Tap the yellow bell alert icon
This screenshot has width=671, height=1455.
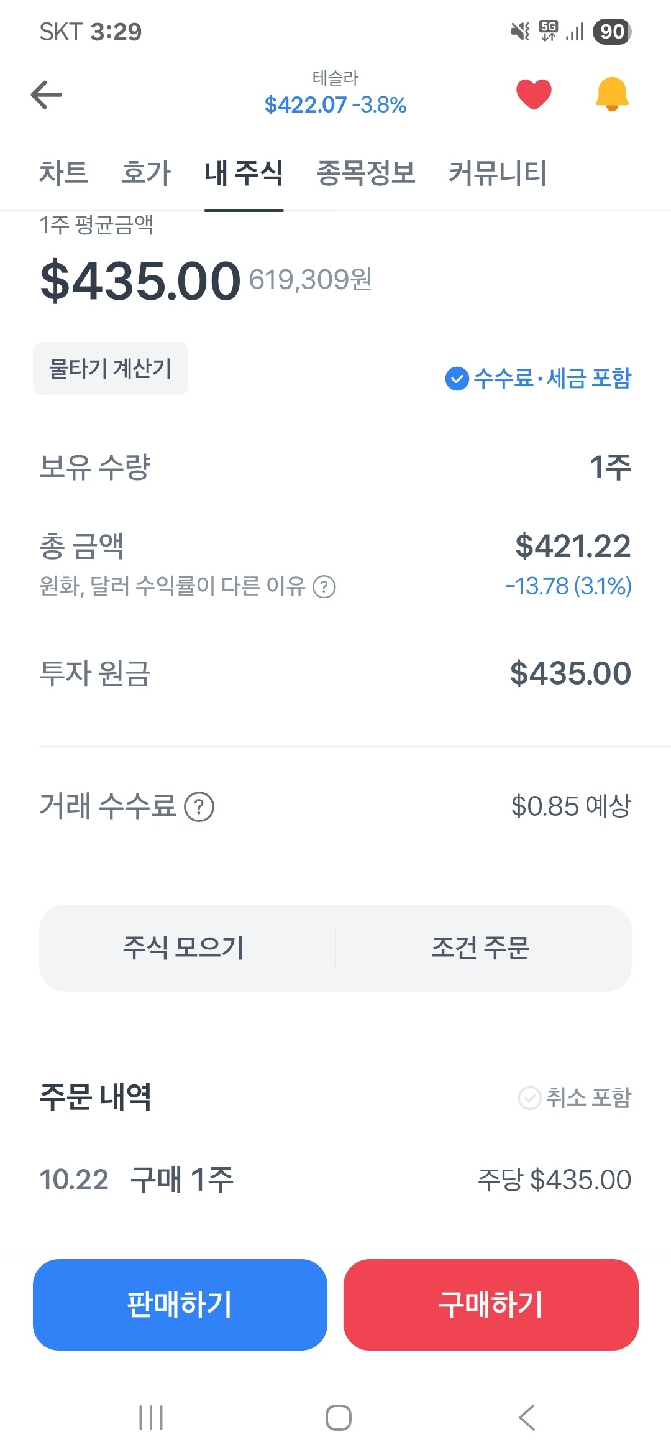(612, 95)
